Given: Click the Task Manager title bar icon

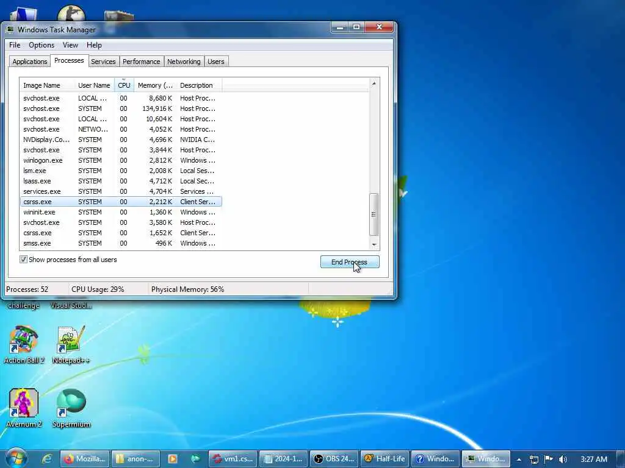Looking at the screenshot, I should pos(10,29).
